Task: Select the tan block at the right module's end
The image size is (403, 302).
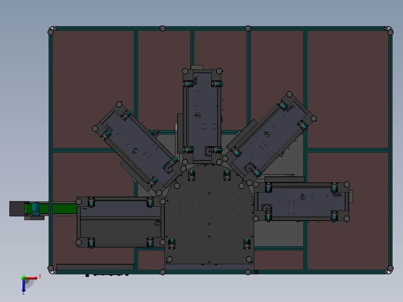Action: point(351,196)
